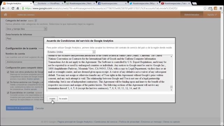Close the Escritorio WordPress tab
Image resolution: width=224 pixels, height=126 pixels.
(63, 3)
